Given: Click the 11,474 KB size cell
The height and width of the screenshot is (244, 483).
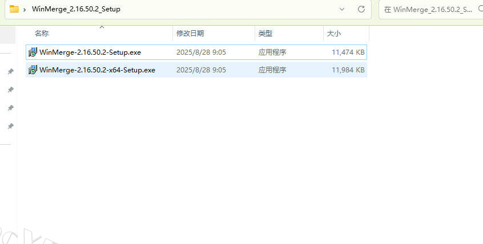Looking at the screenshot, I should 348,52.
